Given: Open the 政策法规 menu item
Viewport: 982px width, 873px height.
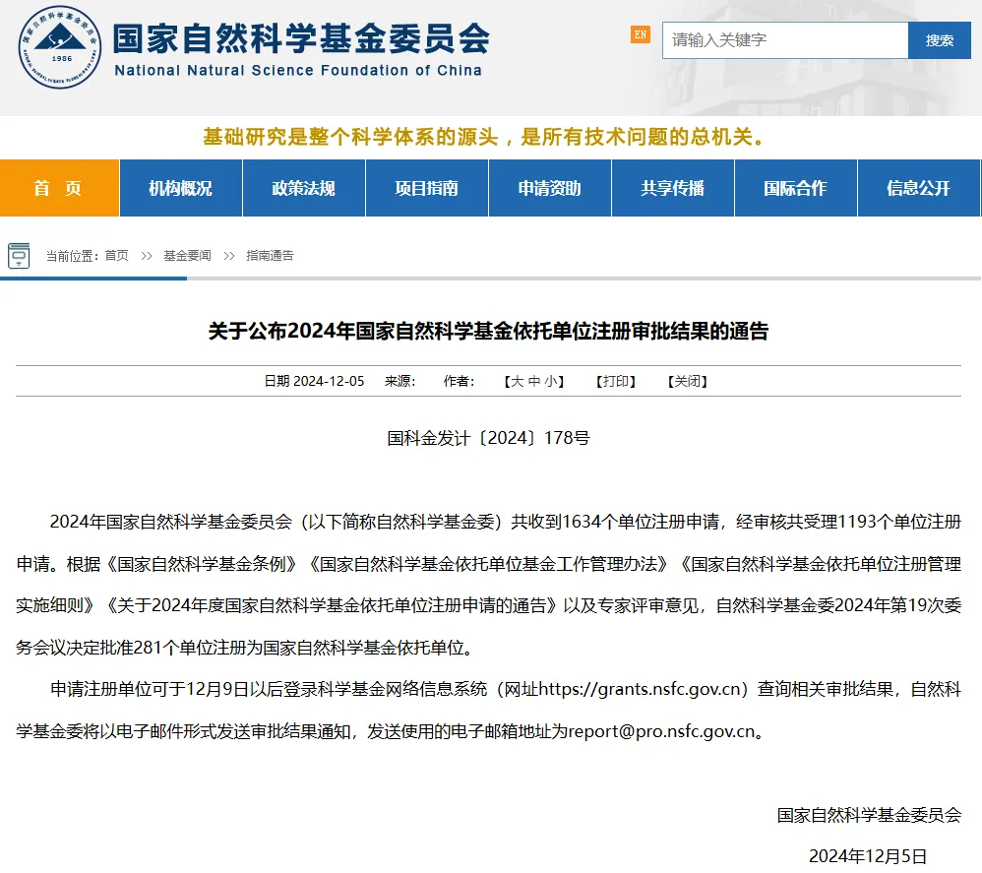Looking at the screenshot, I should pos(304,188).
